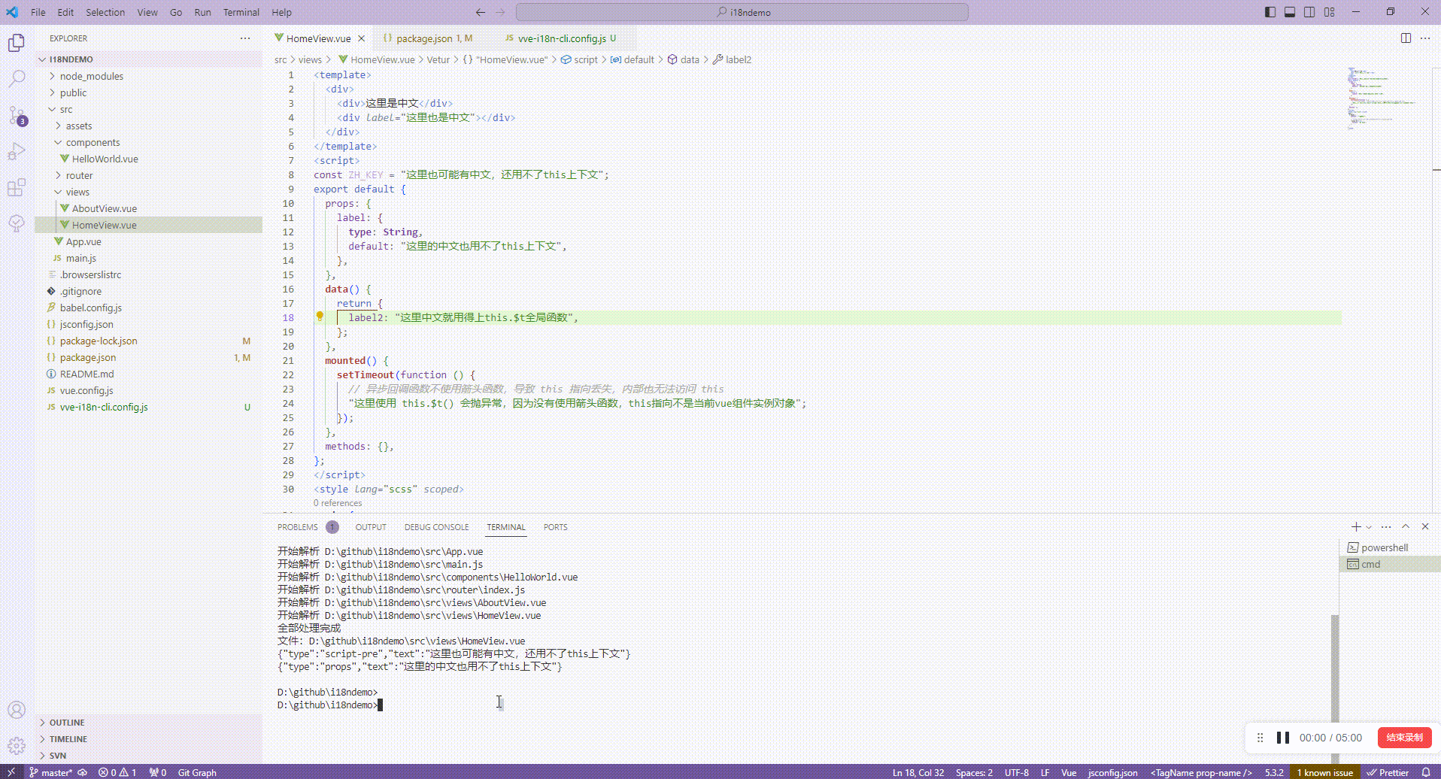Go back with navigation arrow
The width and height of the screenshot is (1441, 779).
481,12
